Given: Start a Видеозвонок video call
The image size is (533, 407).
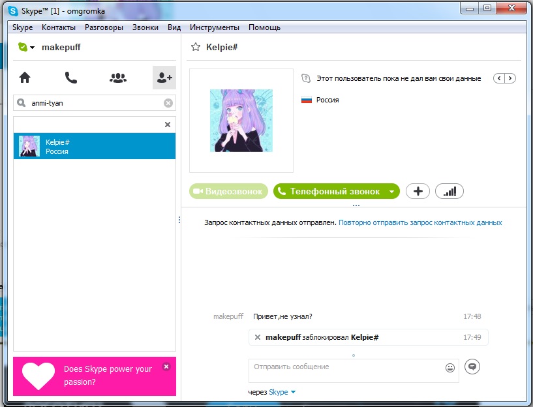Looking at the screenshot, I should pyautogui.click(x=228, y=191).
